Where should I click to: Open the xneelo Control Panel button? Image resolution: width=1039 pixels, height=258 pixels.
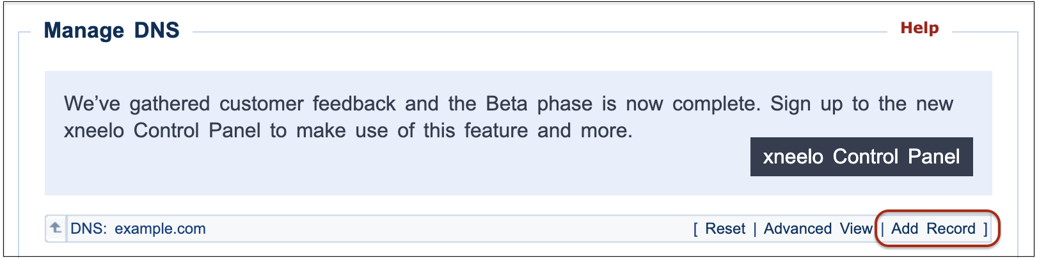click(861, 156)
